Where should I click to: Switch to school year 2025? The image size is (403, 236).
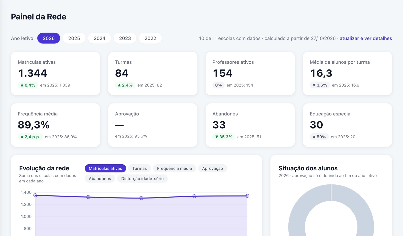point(74,38)
